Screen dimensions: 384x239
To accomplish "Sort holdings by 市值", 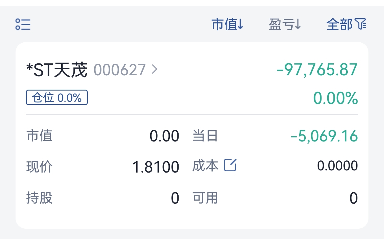I will point(228,24).
